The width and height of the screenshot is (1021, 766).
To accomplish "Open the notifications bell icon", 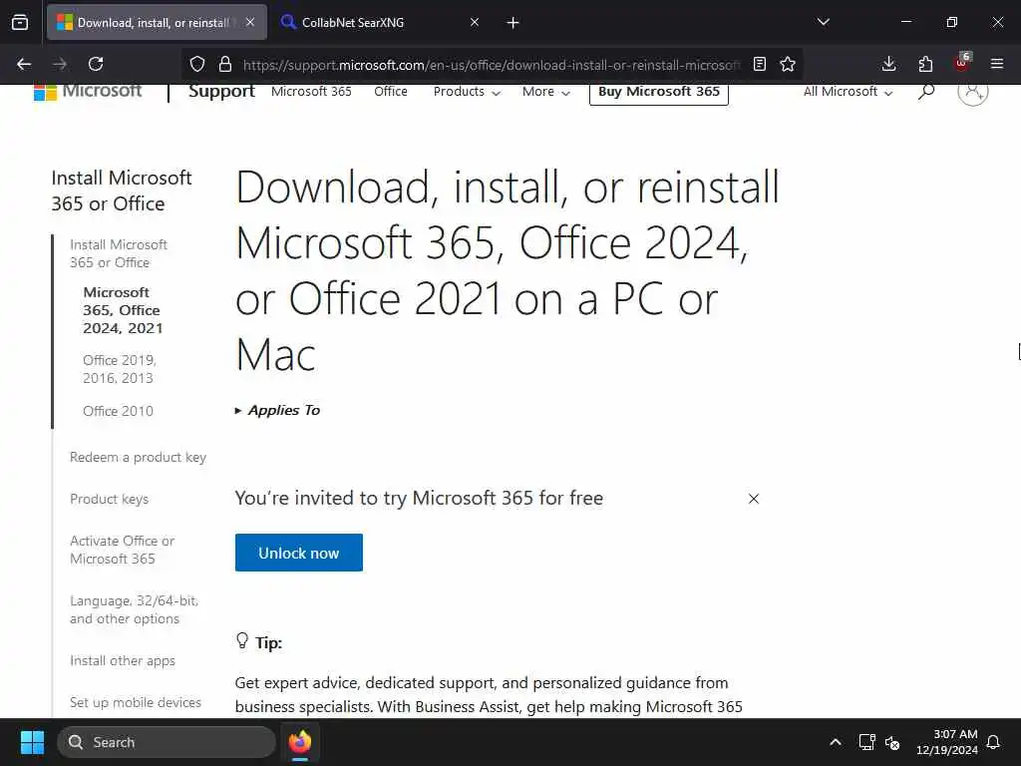I will point(994,742).
